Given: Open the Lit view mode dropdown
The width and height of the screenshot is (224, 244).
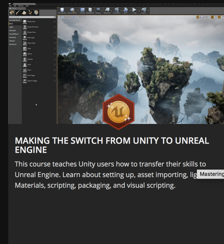Looking at the screenshot, I should tap(75, 17).
